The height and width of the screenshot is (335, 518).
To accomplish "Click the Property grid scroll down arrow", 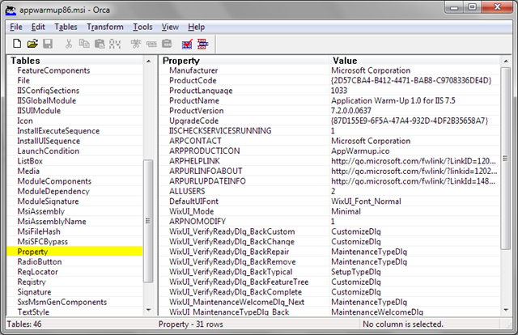I will [505, 310].
